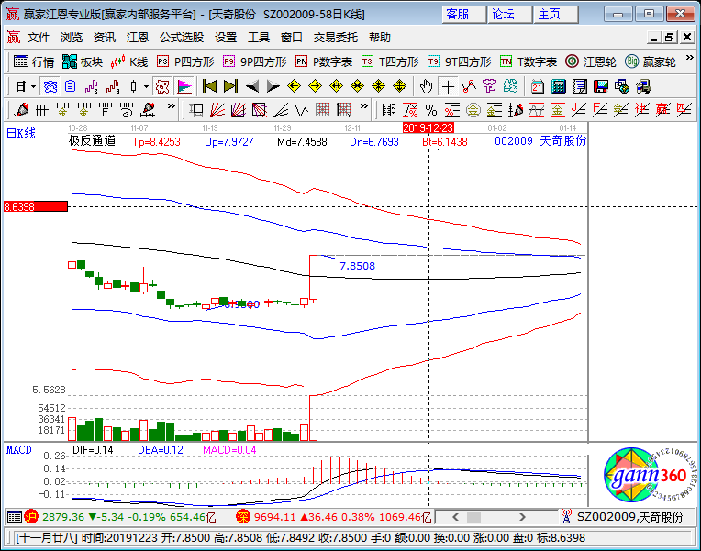Open the T四方形 tool
The width and height of the screenshot is (701, 551).
tap(390, 61)
